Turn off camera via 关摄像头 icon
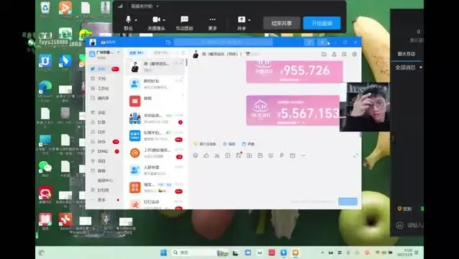 (x=156, y=19)
